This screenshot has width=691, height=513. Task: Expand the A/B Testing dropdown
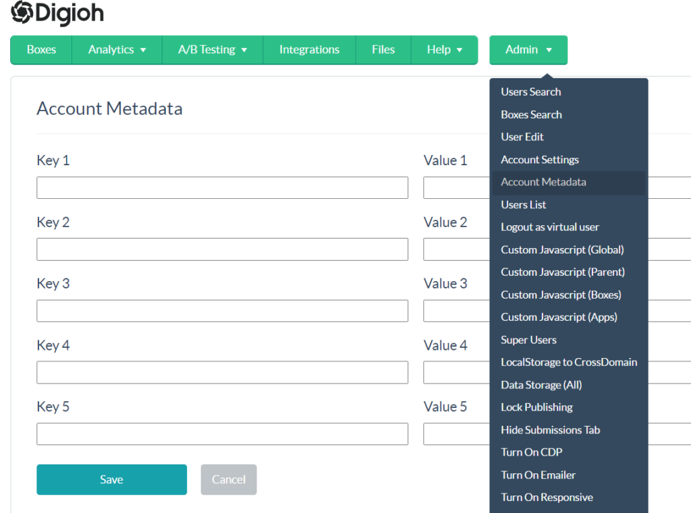point(212,49)
